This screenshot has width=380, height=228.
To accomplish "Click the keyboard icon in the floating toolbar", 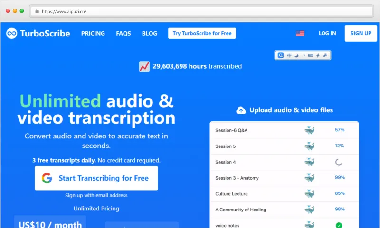I will (x=311, y=55).
